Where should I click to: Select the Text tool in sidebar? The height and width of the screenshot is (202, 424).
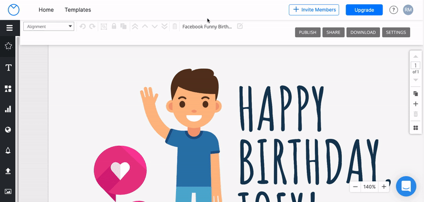click(x=8, y=68)
